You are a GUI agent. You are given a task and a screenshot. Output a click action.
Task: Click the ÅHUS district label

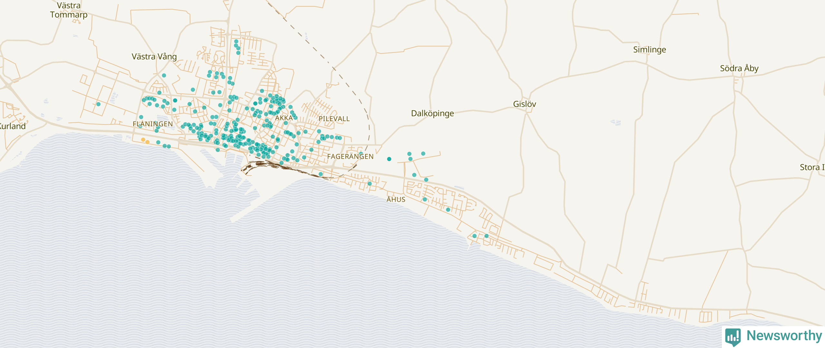396,199
